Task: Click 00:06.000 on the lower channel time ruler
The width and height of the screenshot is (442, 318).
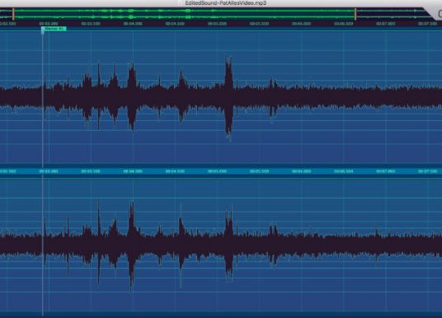Action: [x=301, y=171]
